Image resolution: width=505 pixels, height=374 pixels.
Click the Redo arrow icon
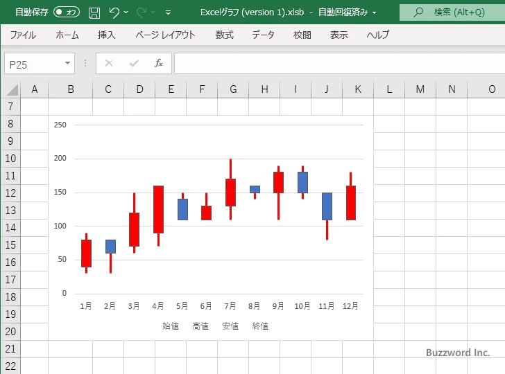142,12
